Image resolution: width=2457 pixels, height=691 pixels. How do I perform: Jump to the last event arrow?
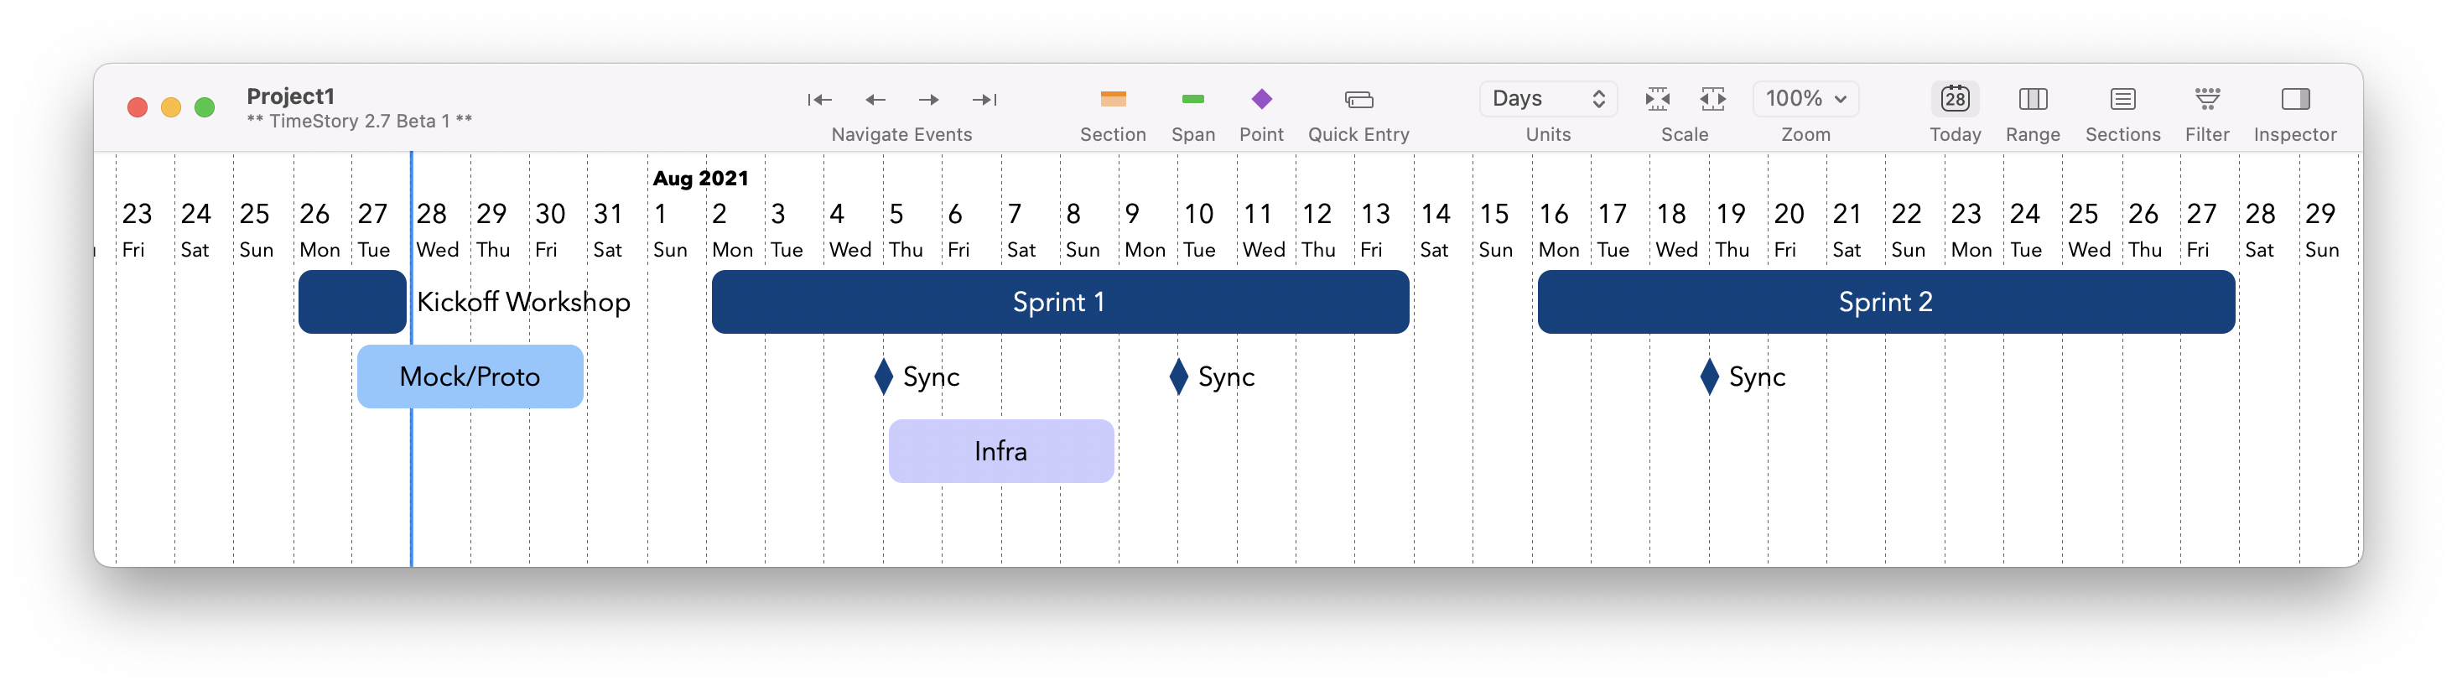point(984,99)
